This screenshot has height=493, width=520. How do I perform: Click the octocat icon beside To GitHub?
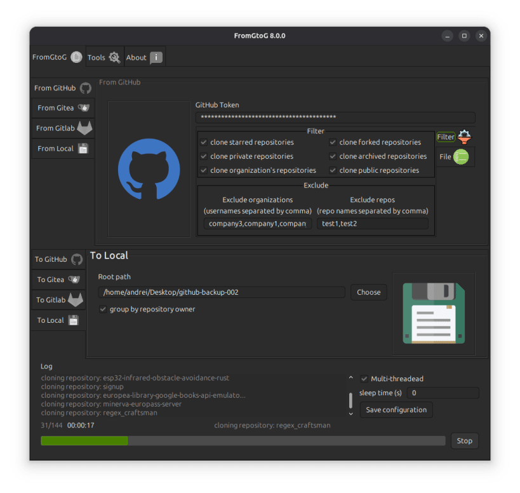click(x=77, y=259)
